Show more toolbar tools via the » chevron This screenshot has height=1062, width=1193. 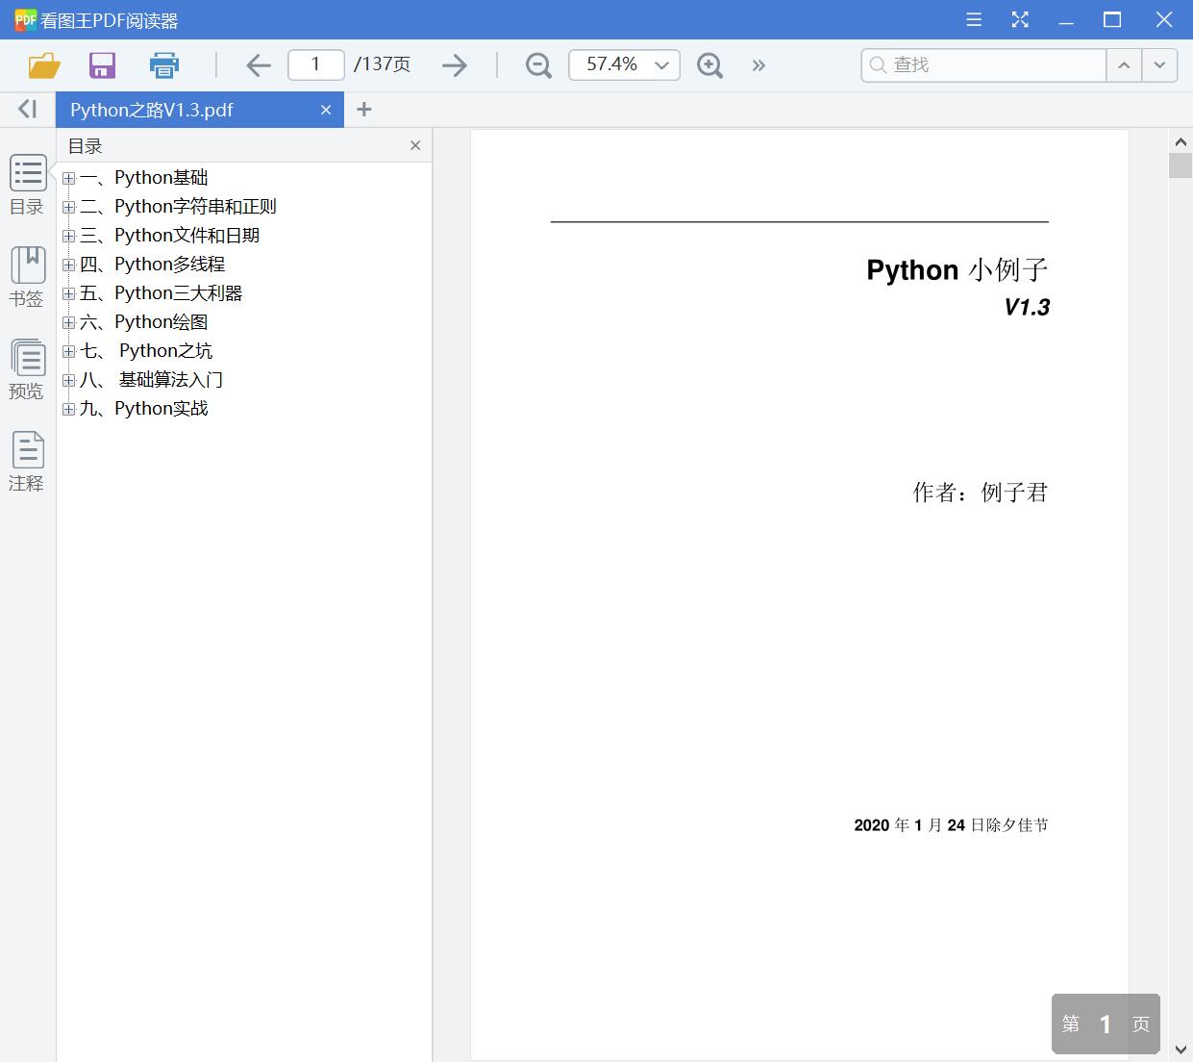(x=758, y=64)
